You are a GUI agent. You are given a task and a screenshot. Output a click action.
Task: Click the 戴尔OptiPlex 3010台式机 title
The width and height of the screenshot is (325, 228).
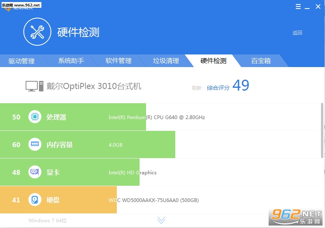94,86
